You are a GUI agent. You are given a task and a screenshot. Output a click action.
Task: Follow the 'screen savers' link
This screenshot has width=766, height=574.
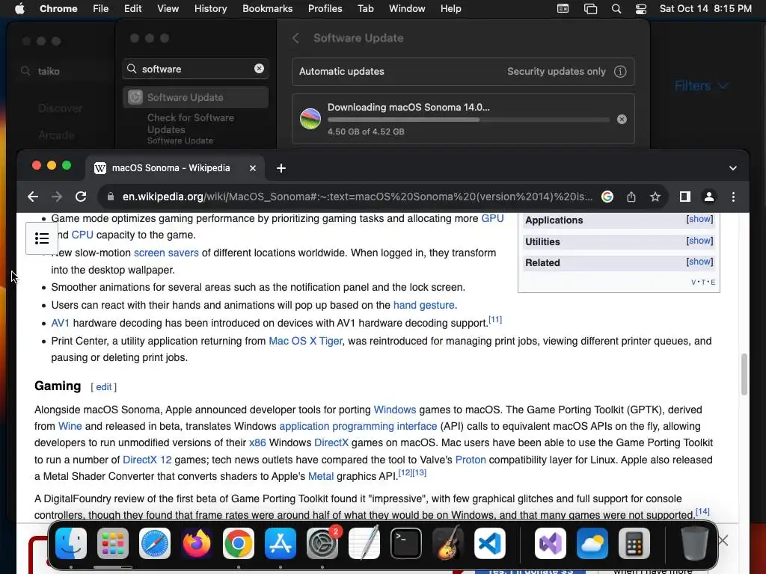pyautogui.click(x=166, y=253)
